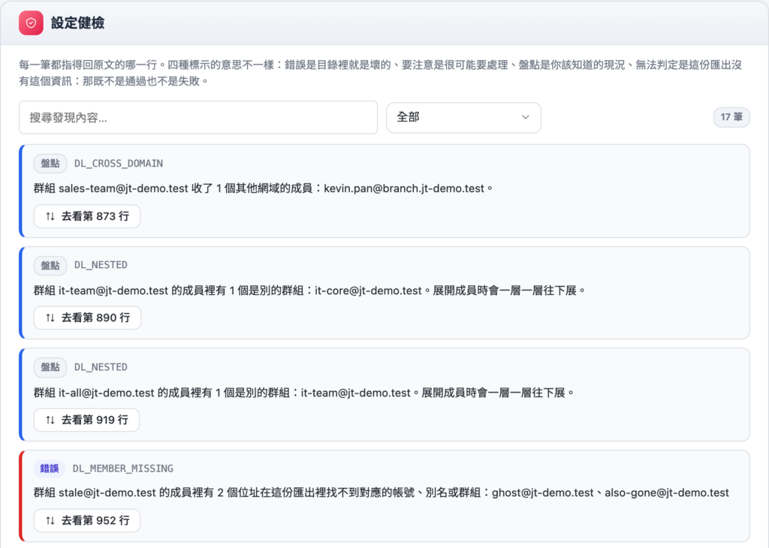Click the 去看第 890 行 button
Screen dimensions: 769x548
pos(87,318)
